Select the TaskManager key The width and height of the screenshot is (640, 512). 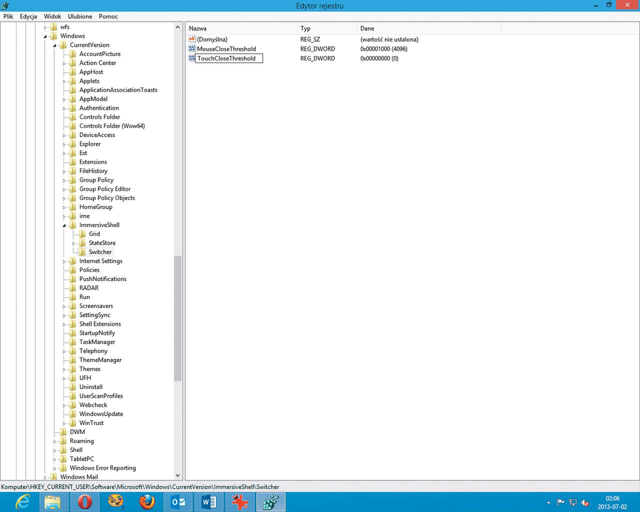[x=97, y=342]
